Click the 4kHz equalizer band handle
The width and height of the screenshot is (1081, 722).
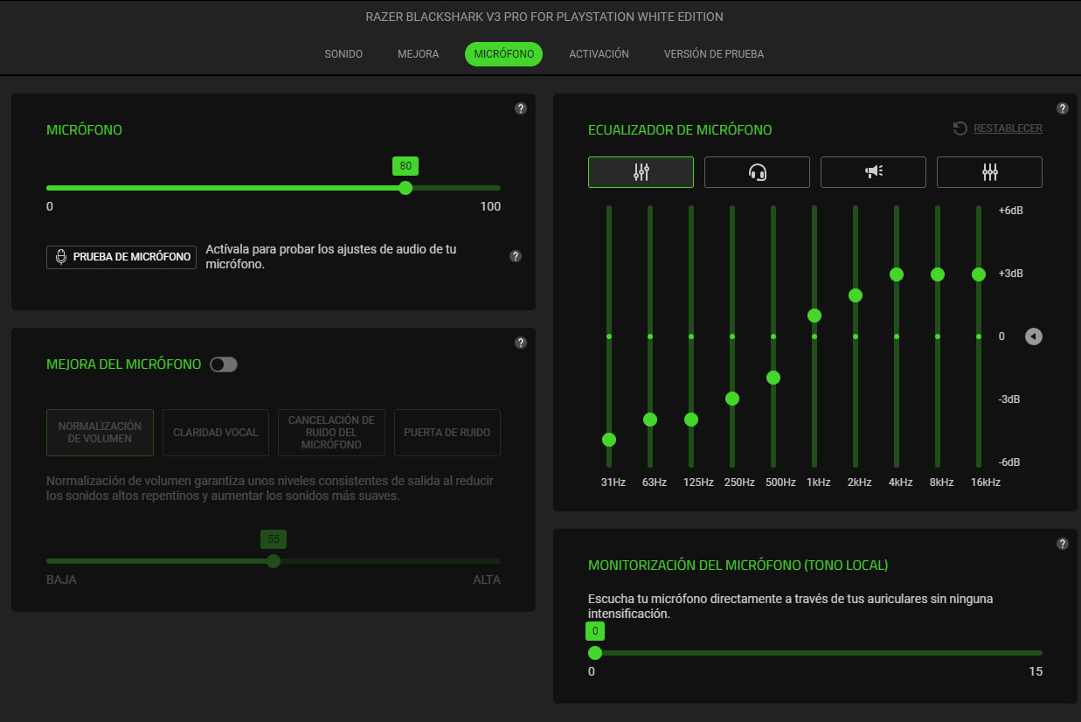(x=897, y=274)
